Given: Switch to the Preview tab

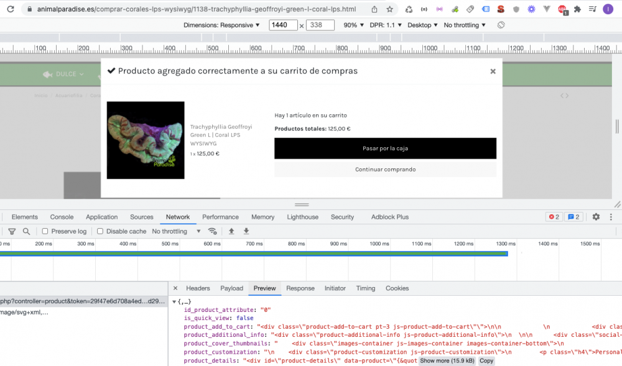Looking at the screenshot, I should pos(264,288).
